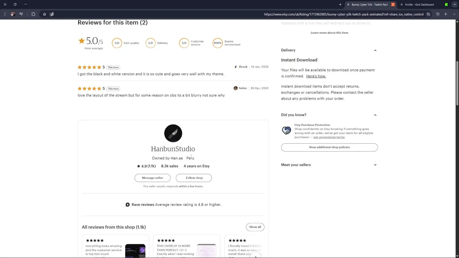Click the 8.3k sales text
Image resolution: width=459 pixels, height=258 pixels.
coord(170,166)
